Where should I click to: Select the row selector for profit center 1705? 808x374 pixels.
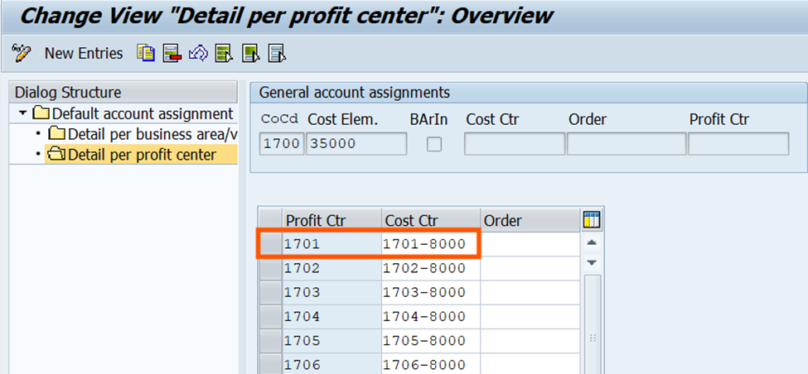coord(270,341)
